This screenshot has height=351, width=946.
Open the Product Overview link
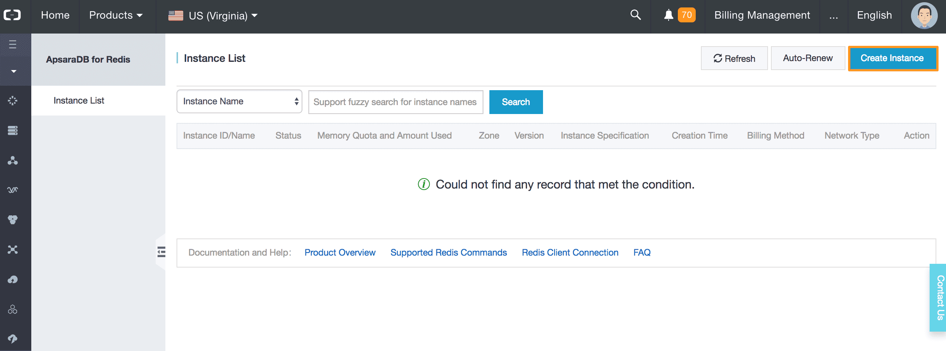pos(340,253)
